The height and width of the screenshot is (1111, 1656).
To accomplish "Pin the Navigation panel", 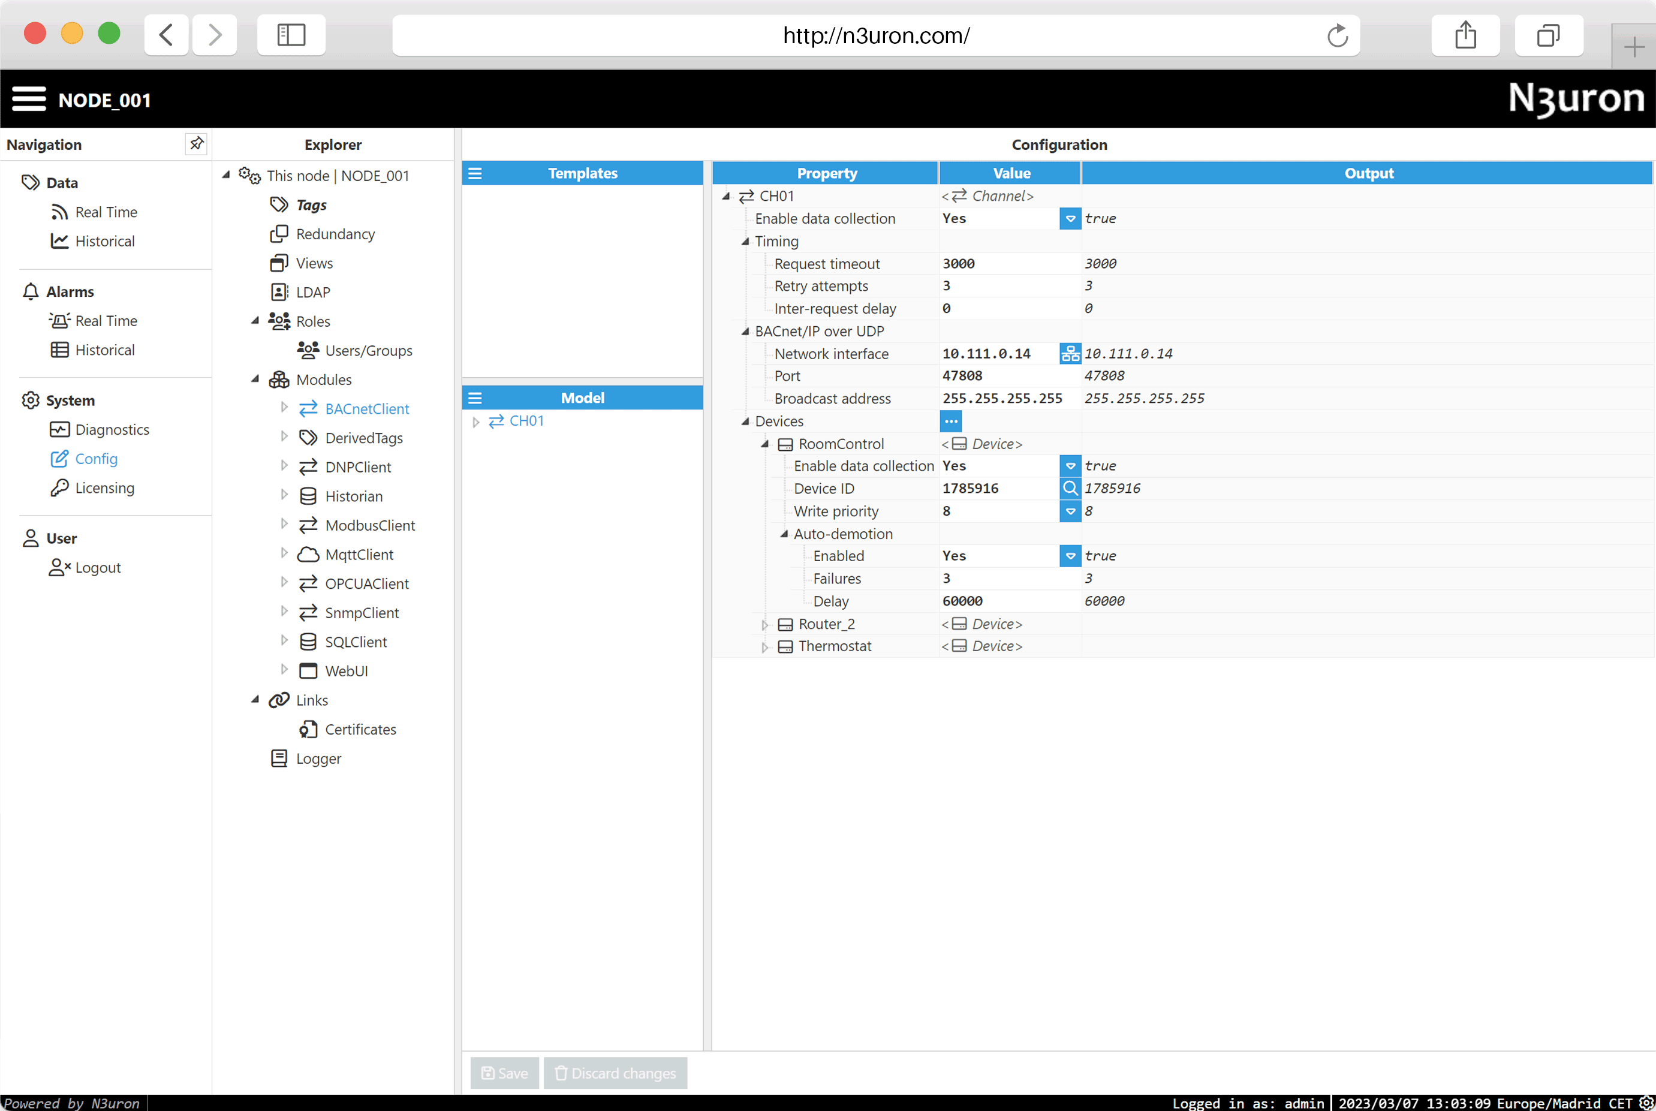I will 196,144.
